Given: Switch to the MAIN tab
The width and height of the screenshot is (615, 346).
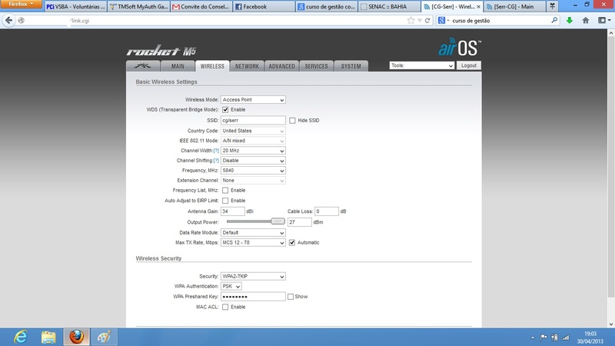Looking at the screenshot, I should tap(178, 66).
